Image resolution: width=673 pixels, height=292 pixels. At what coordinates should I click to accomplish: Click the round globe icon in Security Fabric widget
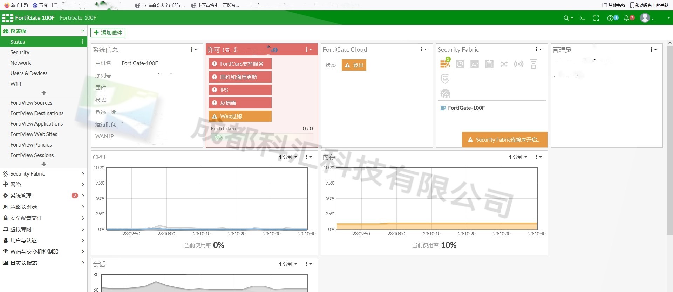click(x=445, y=93)
